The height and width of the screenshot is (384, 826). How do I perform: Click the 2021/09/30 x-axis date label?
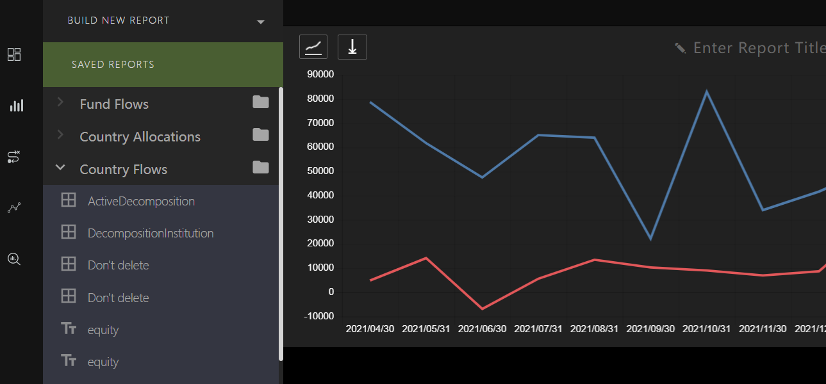(650, 329)
